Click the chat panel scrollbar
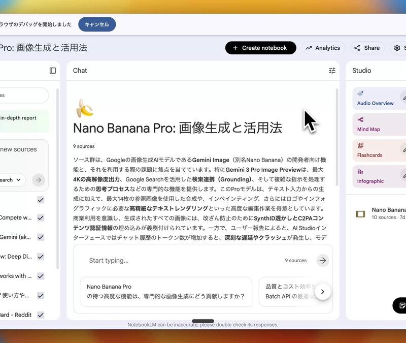406x343 pixels. 337,137
